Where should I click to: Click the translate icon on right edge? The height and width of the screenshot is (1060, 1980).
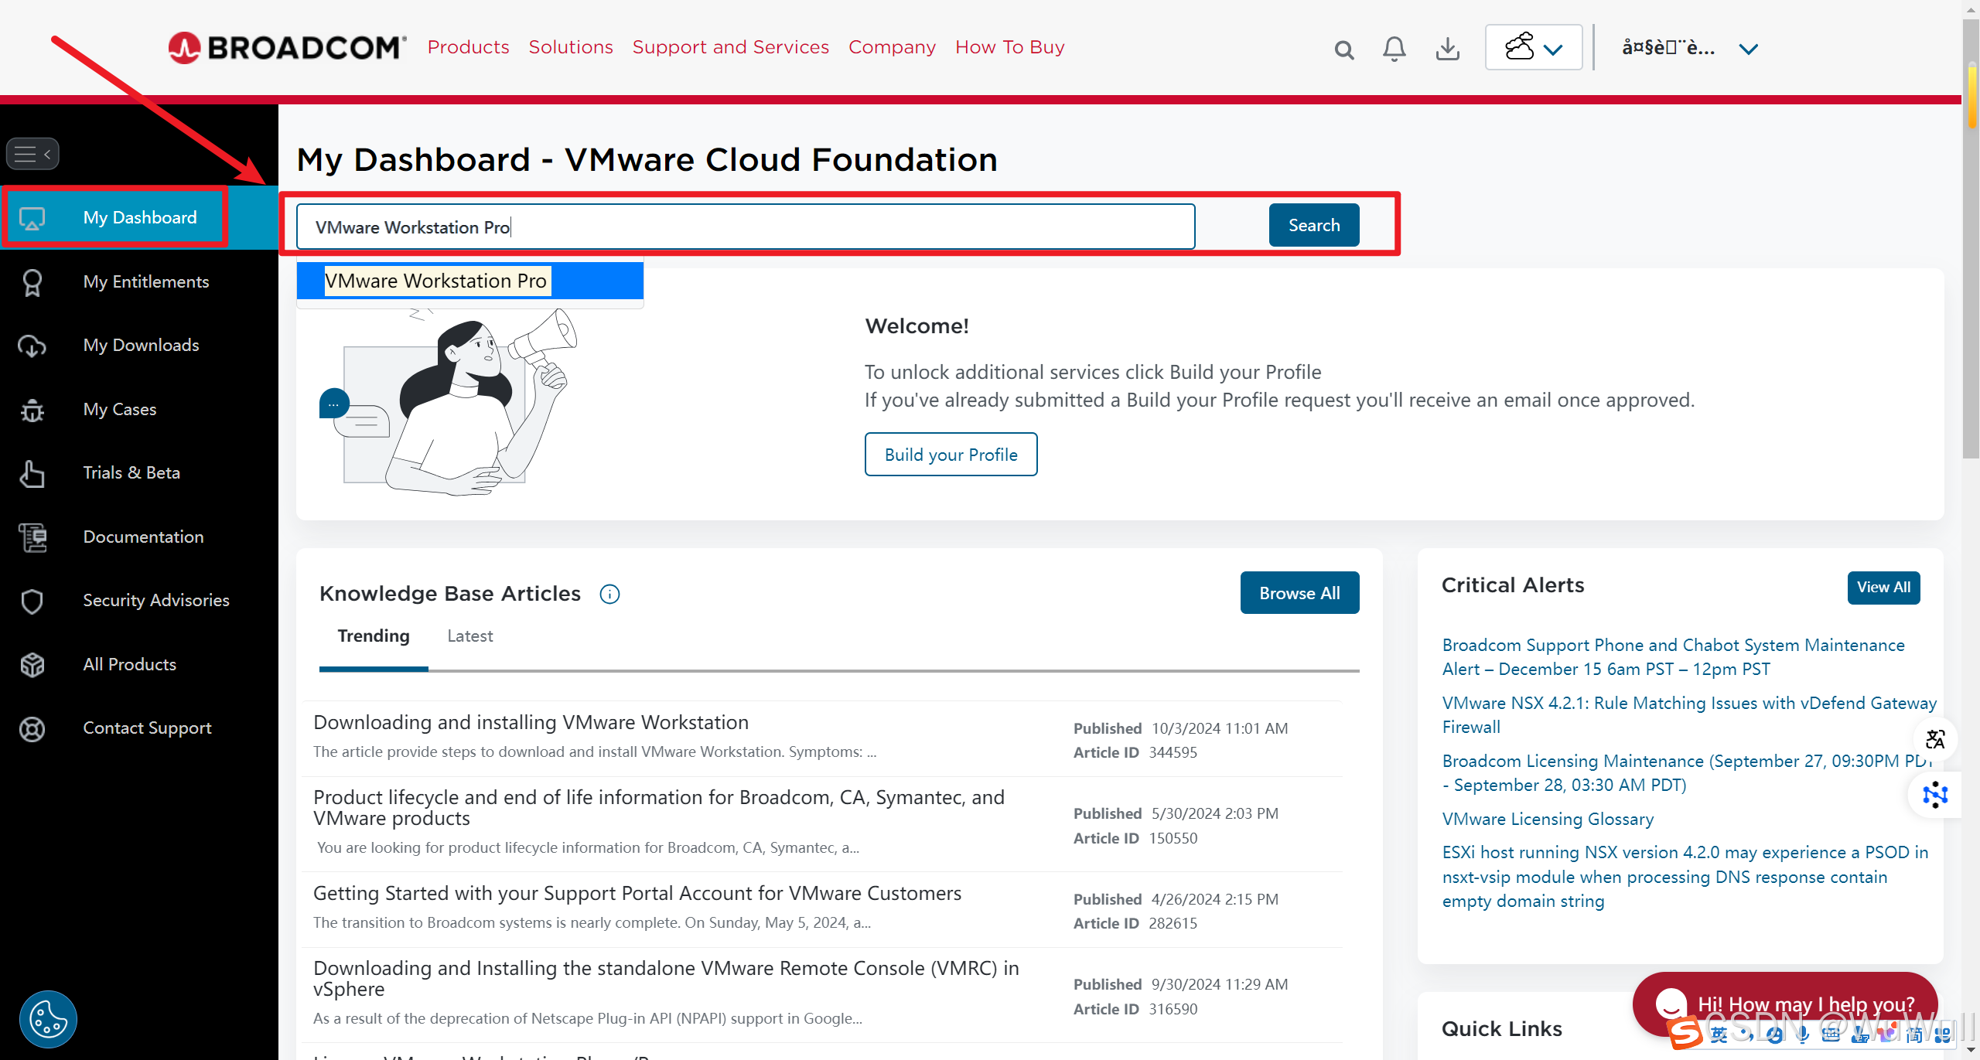[x=1935, y=739]
